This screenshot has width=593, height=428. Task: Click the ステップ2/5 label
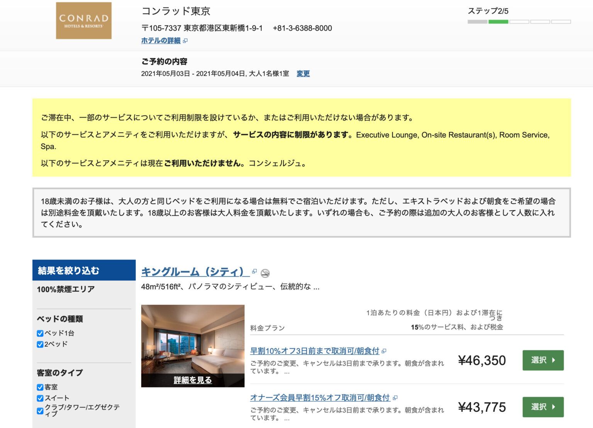coord(488,11)
